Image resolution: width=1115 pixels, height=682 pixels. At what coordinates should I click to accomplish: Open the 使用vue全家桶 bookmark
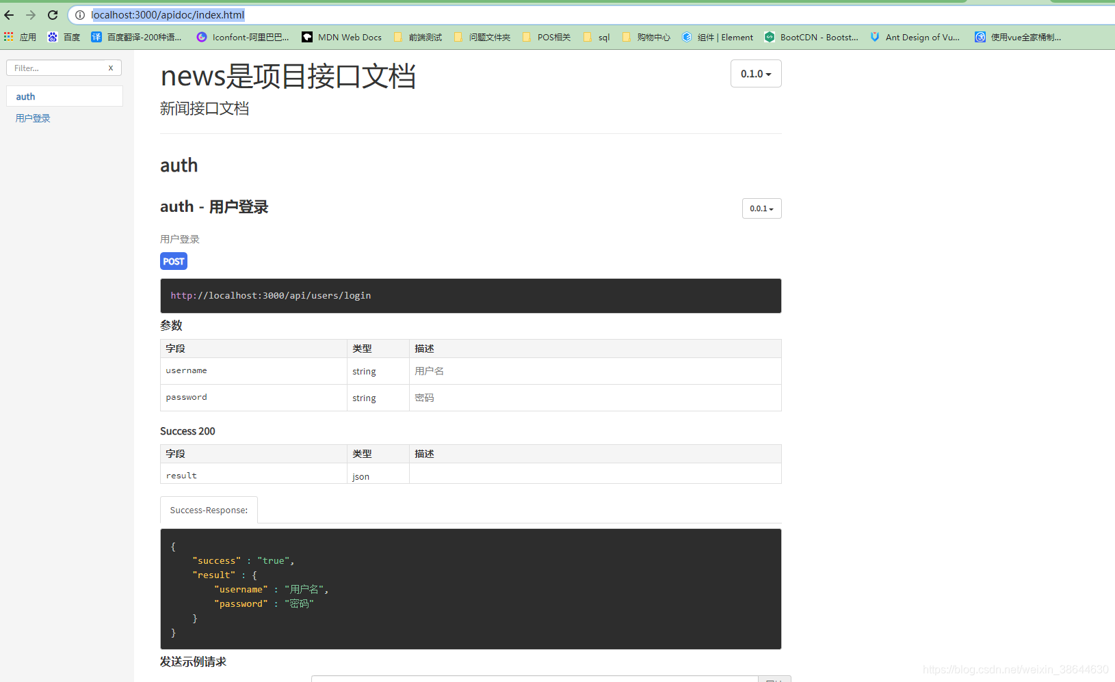(x=1018, y=37)
